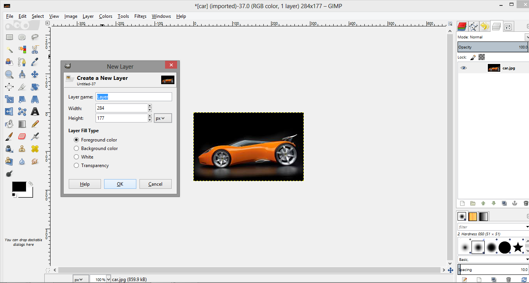
Task: Adjust the layer Opacity slider
Action: click(x=493, y=47)
